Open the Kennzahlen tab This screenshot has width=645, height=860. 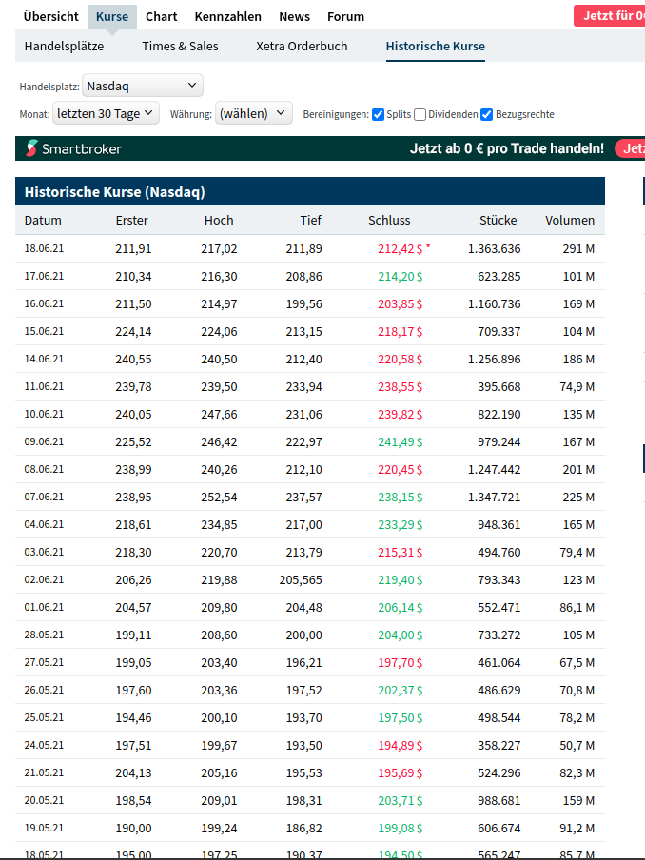coord(228,17)
